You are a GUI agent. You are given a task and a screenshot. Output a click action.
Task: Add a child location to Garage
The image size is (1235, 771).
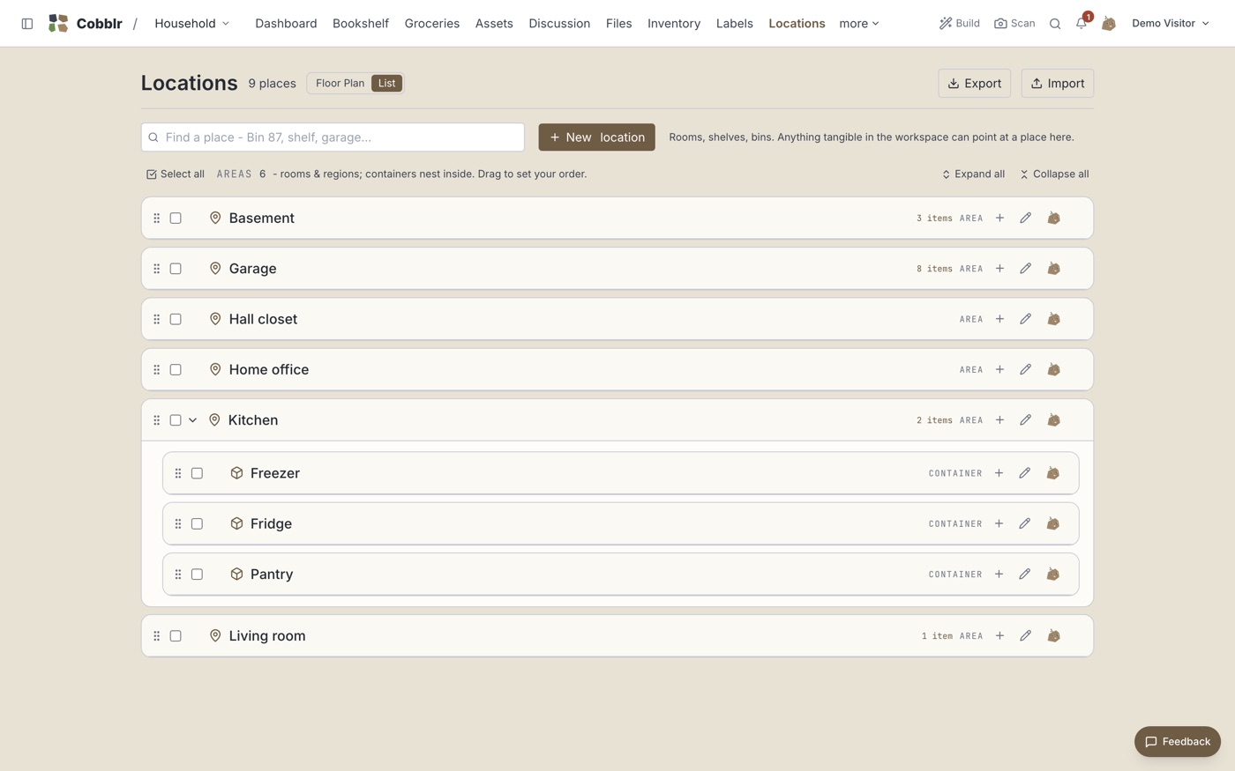999,269
